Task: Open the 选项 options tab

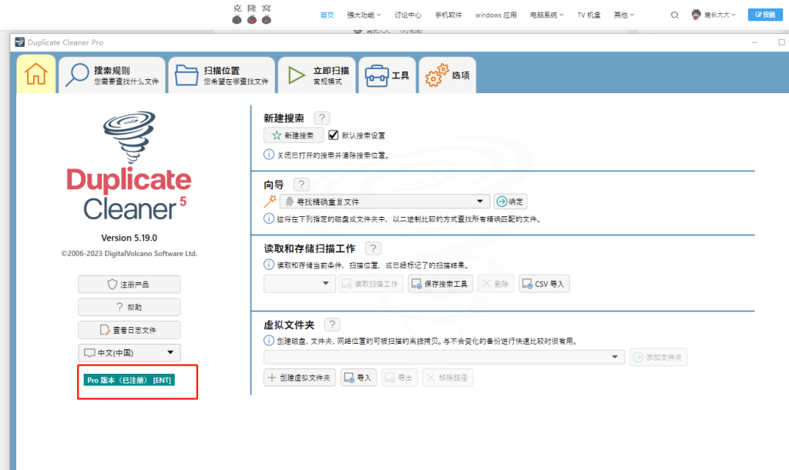Action: [x=448, y=75]
